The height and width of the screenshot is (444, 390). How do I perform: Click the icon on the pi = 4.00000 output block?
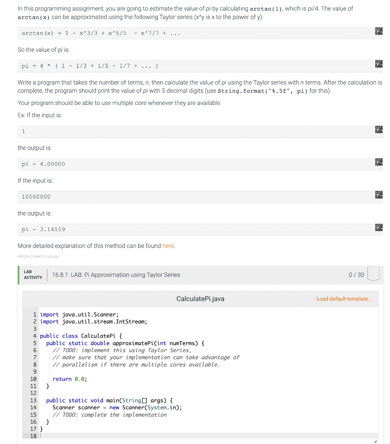point(379,162)
